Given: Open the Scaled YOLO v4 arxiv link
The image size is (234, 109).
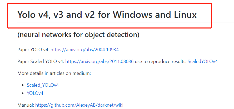Looking at the screenshot, I should pyautogui.click(x=99, y=61).
